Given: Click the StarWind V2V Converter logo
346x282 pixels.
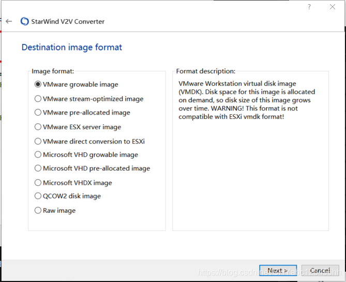Looking at the screenshot, I should pos(24,21).
